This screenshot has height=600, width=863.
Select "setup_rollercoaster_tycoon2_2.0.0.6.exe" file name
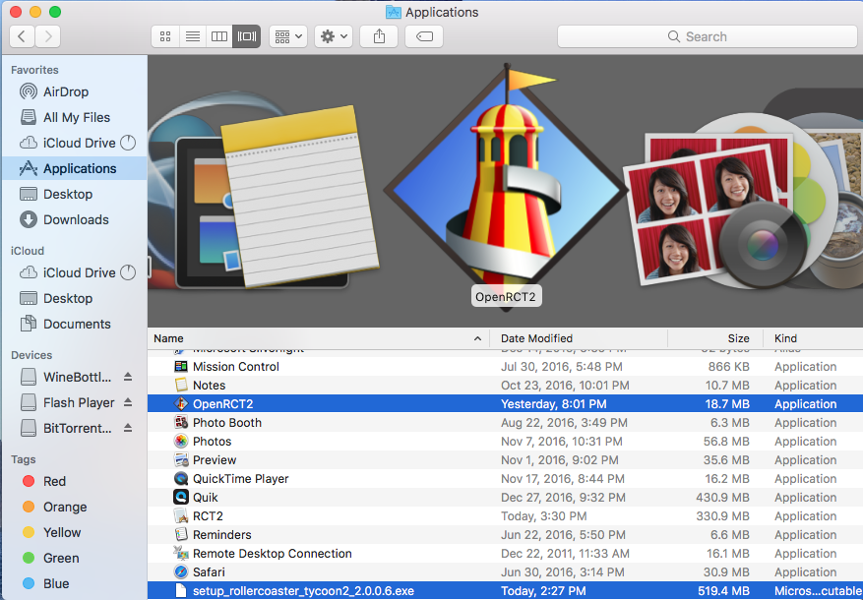coord(303,591)
